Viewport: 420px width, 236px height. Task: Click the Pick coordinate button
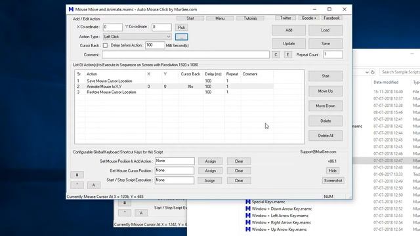point(182,28)
